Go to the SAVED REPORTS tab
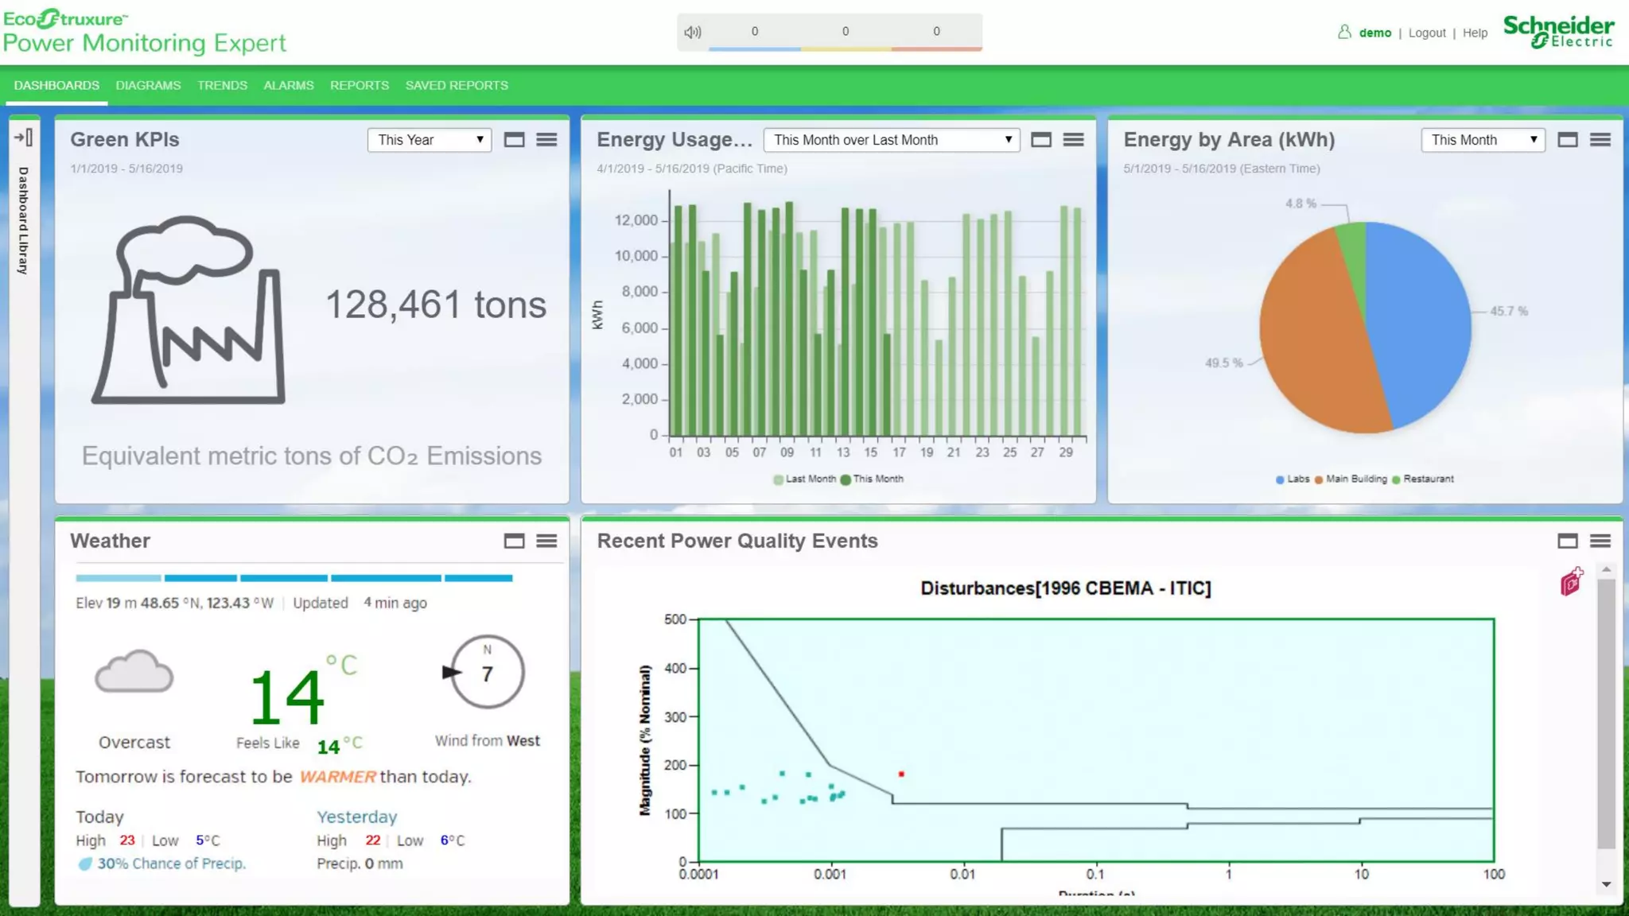Viewport: 1629px width, 916px height. pos(457,85)
